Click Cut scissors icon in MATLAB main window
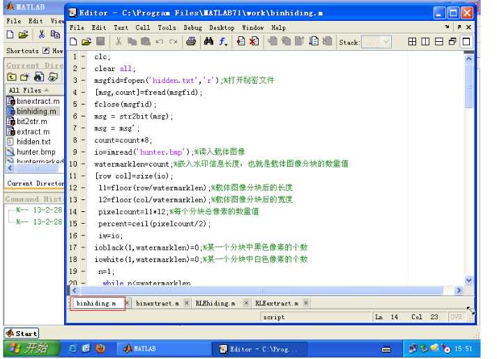 42,34
